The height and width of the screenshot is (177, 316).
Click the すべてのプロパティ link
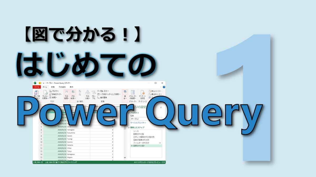[x=138, y=123]
